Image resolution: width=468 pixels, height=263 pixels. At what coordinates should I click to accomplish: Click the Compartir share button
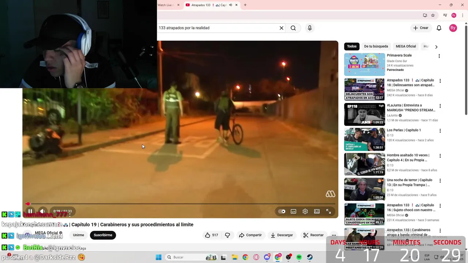[x=250, y=235]
